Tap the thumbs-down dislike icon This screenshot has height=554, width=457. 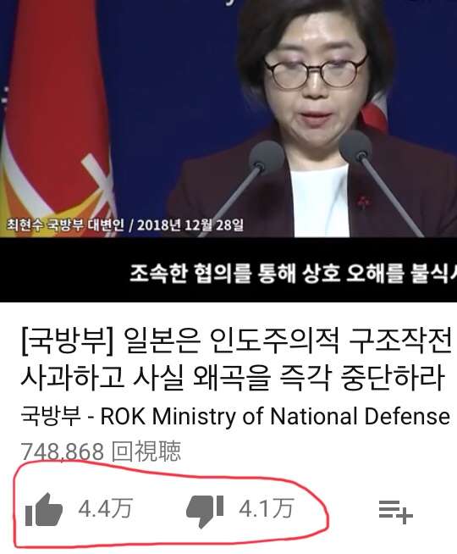pos(205,512)
